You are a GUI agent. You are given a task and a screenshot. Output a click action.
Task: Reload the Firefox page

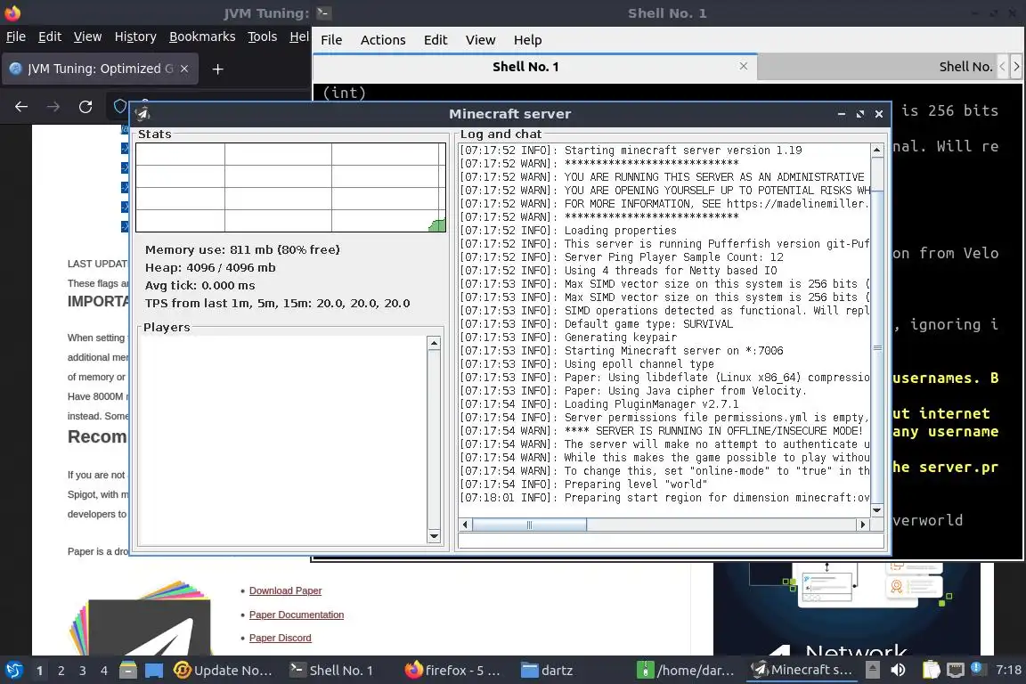(x=85, y=107)
